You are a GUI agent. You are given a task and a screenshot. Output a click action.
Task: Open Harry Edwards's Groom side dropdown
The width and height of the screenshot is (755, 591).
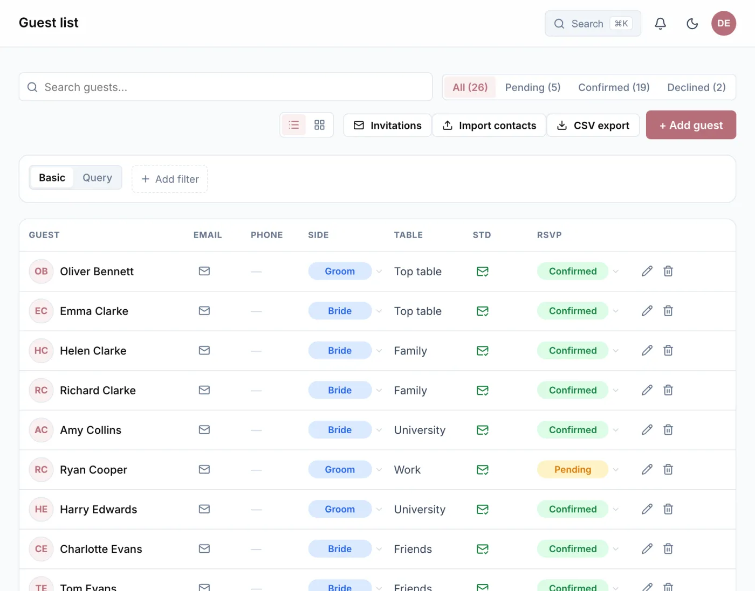(x=346, y=509)
